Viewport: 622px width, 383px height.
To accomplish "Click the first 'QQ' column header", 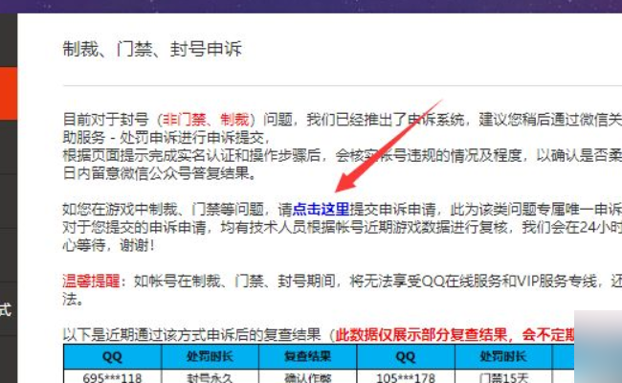I will pos(110,356).
